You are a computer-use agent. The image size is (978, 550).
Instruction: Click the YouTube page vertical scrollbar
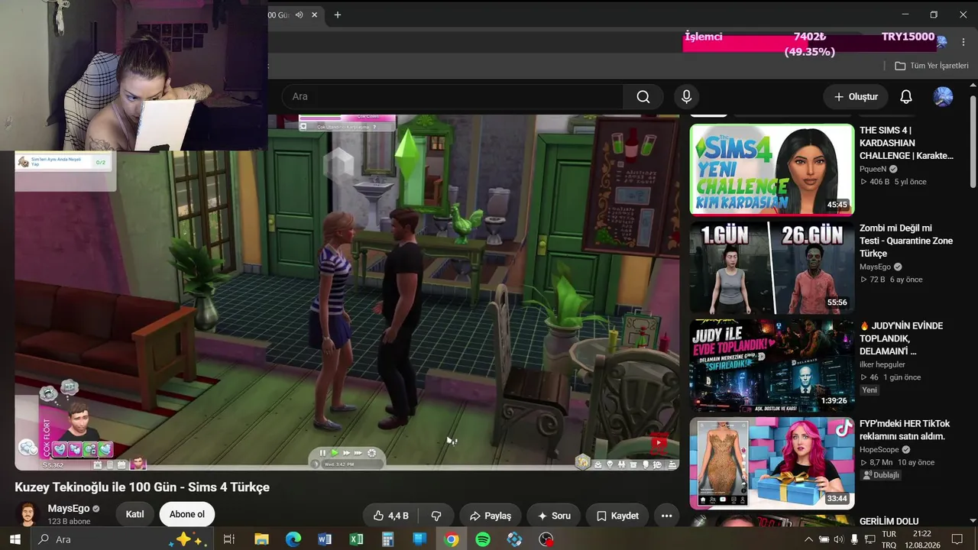(973, 141)
